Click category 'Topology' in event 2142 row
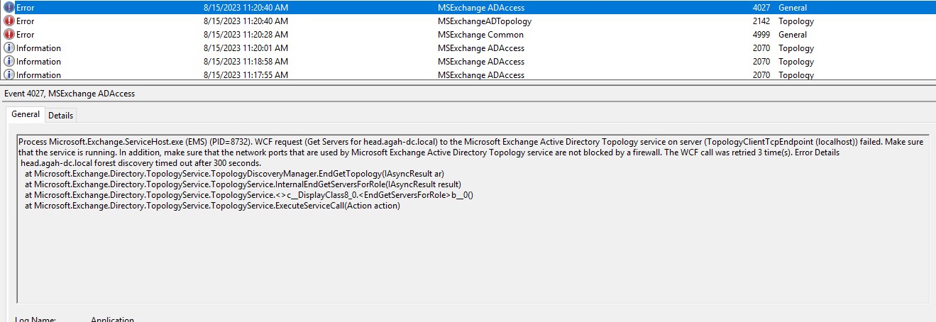Viewport: 936px width, 322px height. click(796, 21)
